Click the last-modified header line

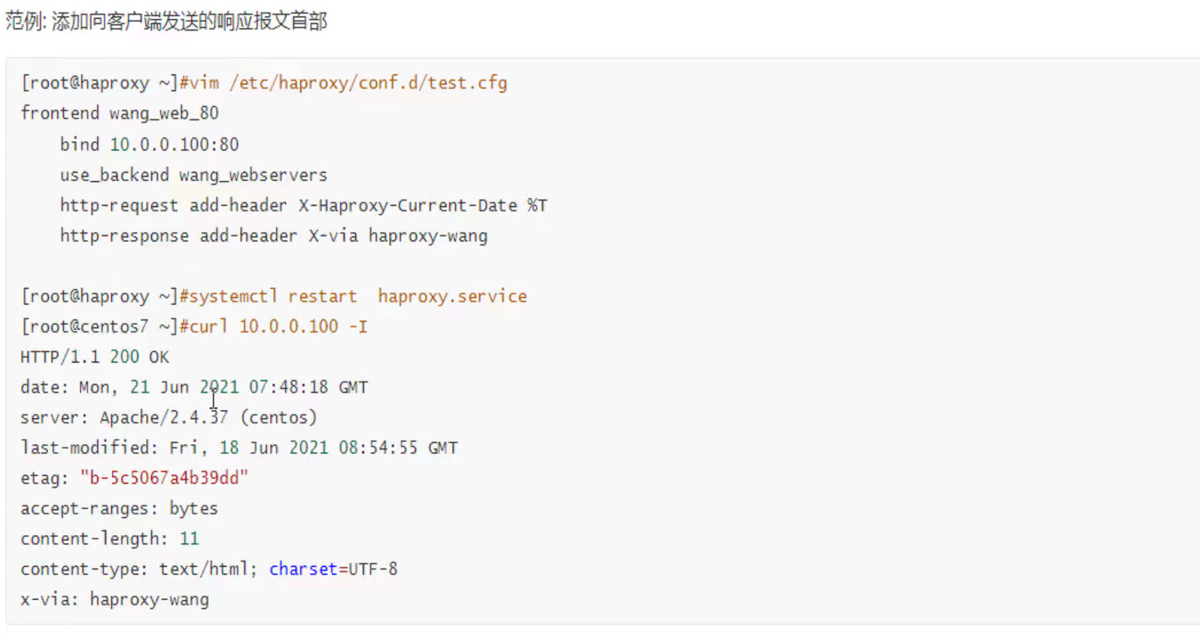pyautogui.click(x=239, y=448)
